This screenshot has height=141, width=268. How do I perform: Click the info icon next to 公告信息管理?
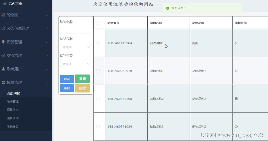(x=3, y=28)
